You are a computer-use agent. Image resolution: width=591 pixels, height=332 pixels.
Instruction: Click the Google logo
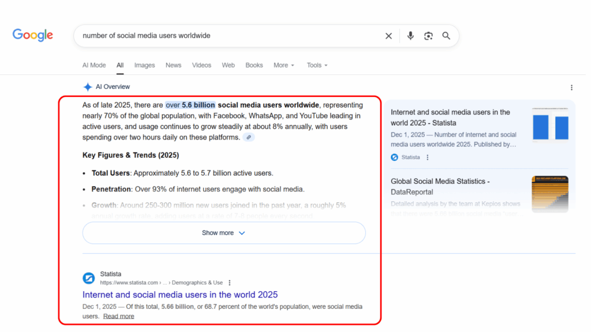(33, 35)
